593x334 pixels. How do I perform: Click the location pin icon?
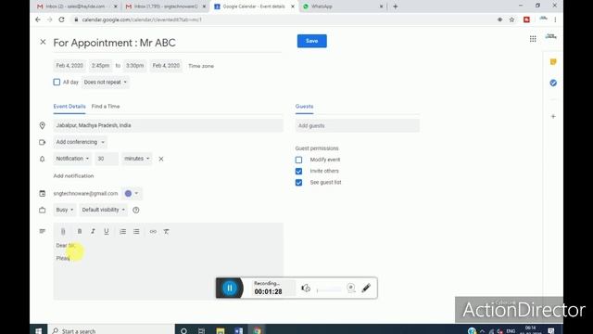pyautogui.click(x=43, y=125)
